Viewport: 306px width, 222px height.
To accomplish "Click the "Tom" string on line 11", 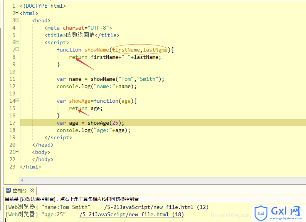I will coord(126,79).
